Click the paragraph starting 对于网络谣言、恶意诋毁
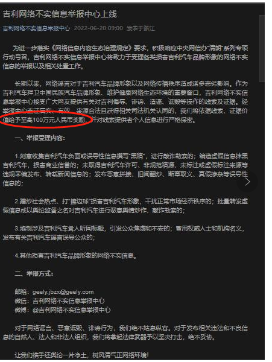This screenshot has height=362, width=272. (125, 332)
